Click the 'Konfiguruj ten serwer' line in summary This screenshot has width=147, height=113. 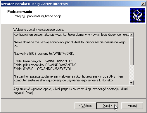click(x=71, y=35)
